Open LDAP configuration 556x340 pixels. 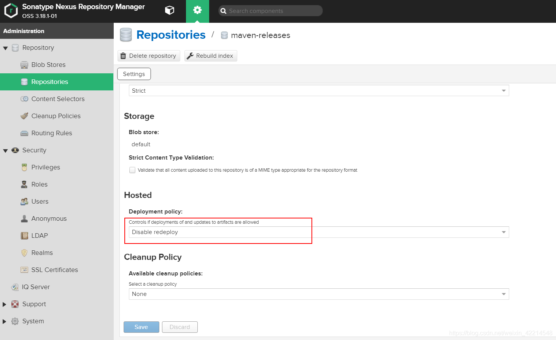point(39,236)
